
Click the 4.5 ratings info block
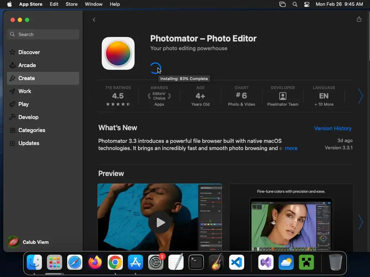(x=118, y=96)
